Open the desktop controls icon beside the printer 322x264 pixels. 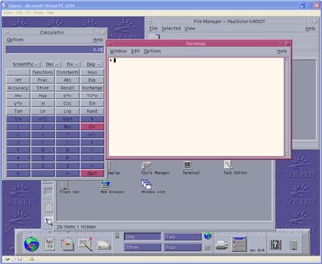[239, 244]
